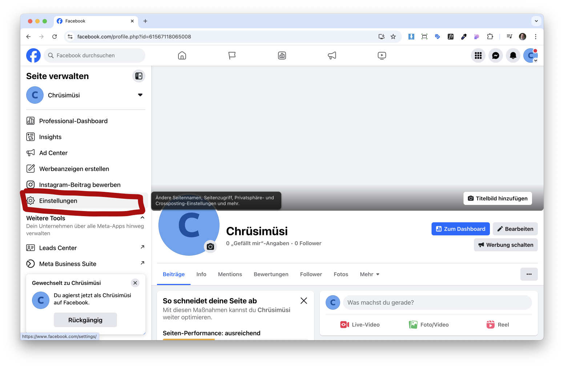Open the video icon in the top navigation
The height and width of the screenshot is (367, 564).
coord(382,55)
